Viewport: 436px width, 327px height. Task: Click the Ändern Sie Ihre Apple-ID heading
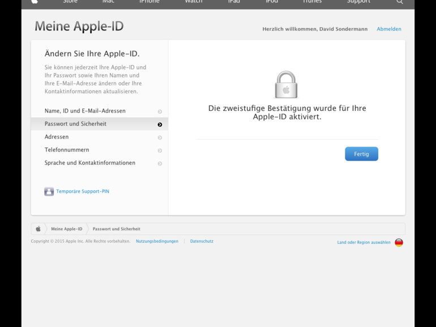coord(92,54)
